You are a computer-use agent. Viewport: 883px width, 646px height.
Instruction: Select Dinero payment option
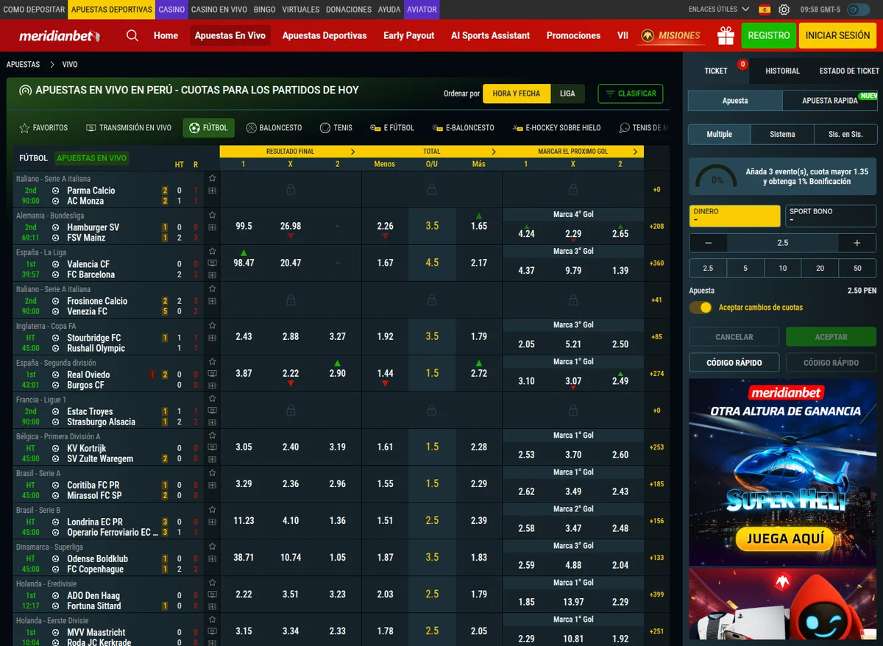click(734, 216)
